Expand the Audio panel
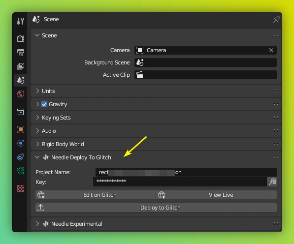 pos(37,131)
